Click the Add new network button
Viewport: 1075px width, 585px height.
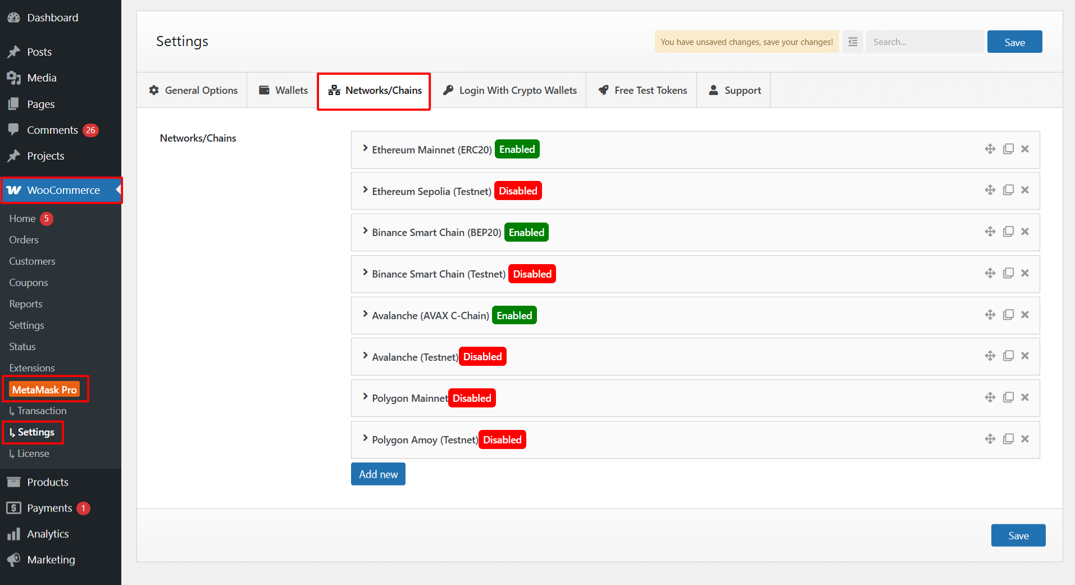pyautogui.click(x=378, y=474)
